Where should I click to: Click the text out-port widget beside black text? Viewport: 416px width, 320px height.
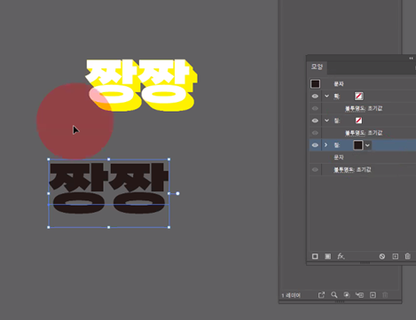(177, 193)
